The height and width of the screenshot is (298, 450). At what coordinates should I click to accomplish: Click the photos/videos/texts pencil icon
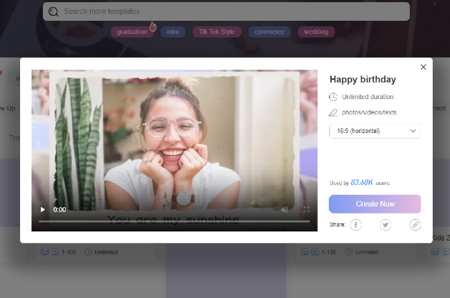[x=333, y=112]
